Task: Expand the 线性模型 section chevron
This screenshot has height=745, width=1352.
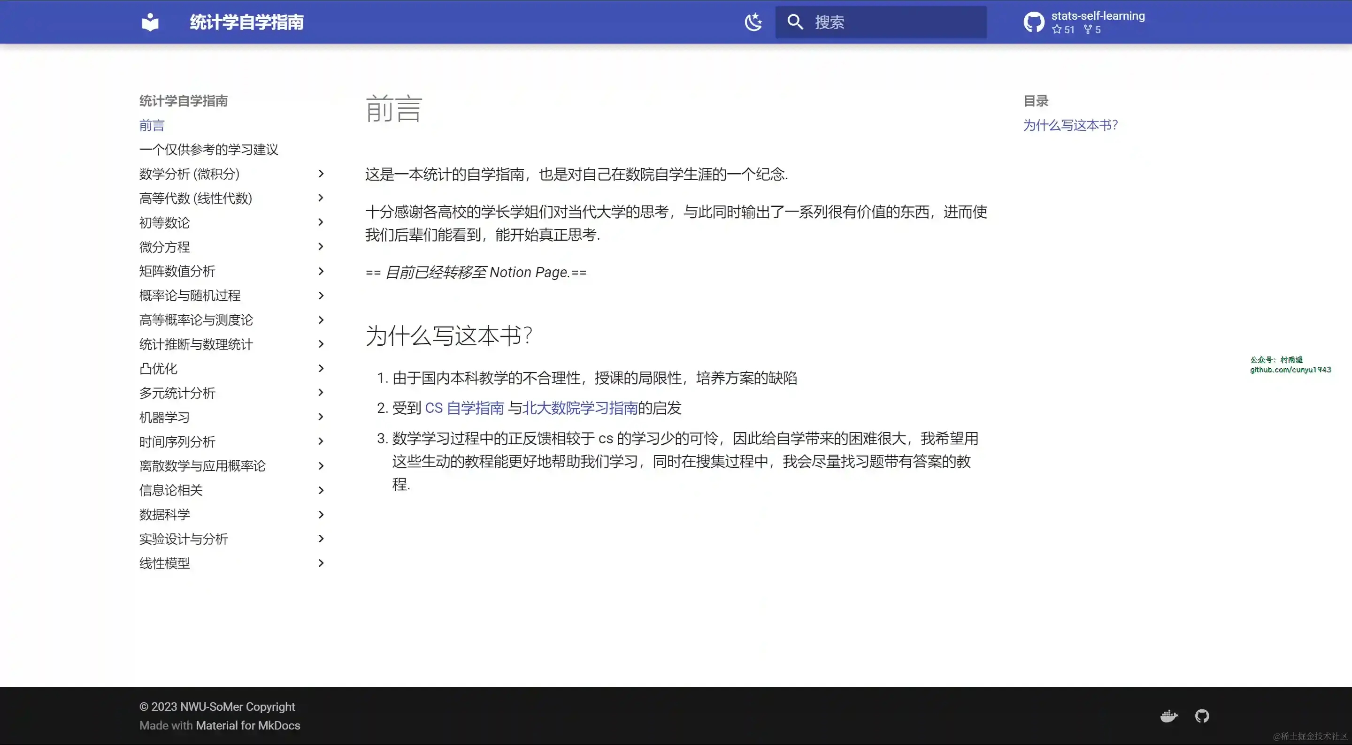Action: (x=321, y=563)
